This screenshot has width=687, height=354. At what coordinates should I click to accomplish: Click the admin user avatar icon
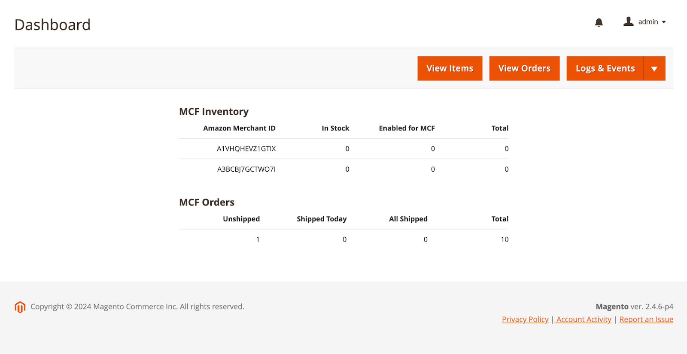pyautogui.click(x=628, y=21)
